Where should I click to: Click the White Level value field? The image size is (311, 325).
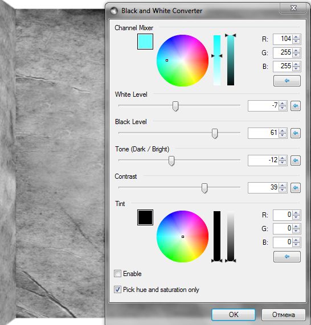[x=263, y=106]
